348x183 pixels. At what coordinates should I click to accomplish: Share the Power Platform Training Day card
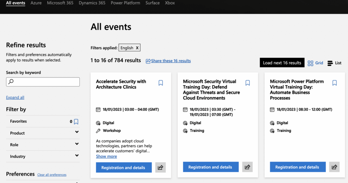click(334, 167)
